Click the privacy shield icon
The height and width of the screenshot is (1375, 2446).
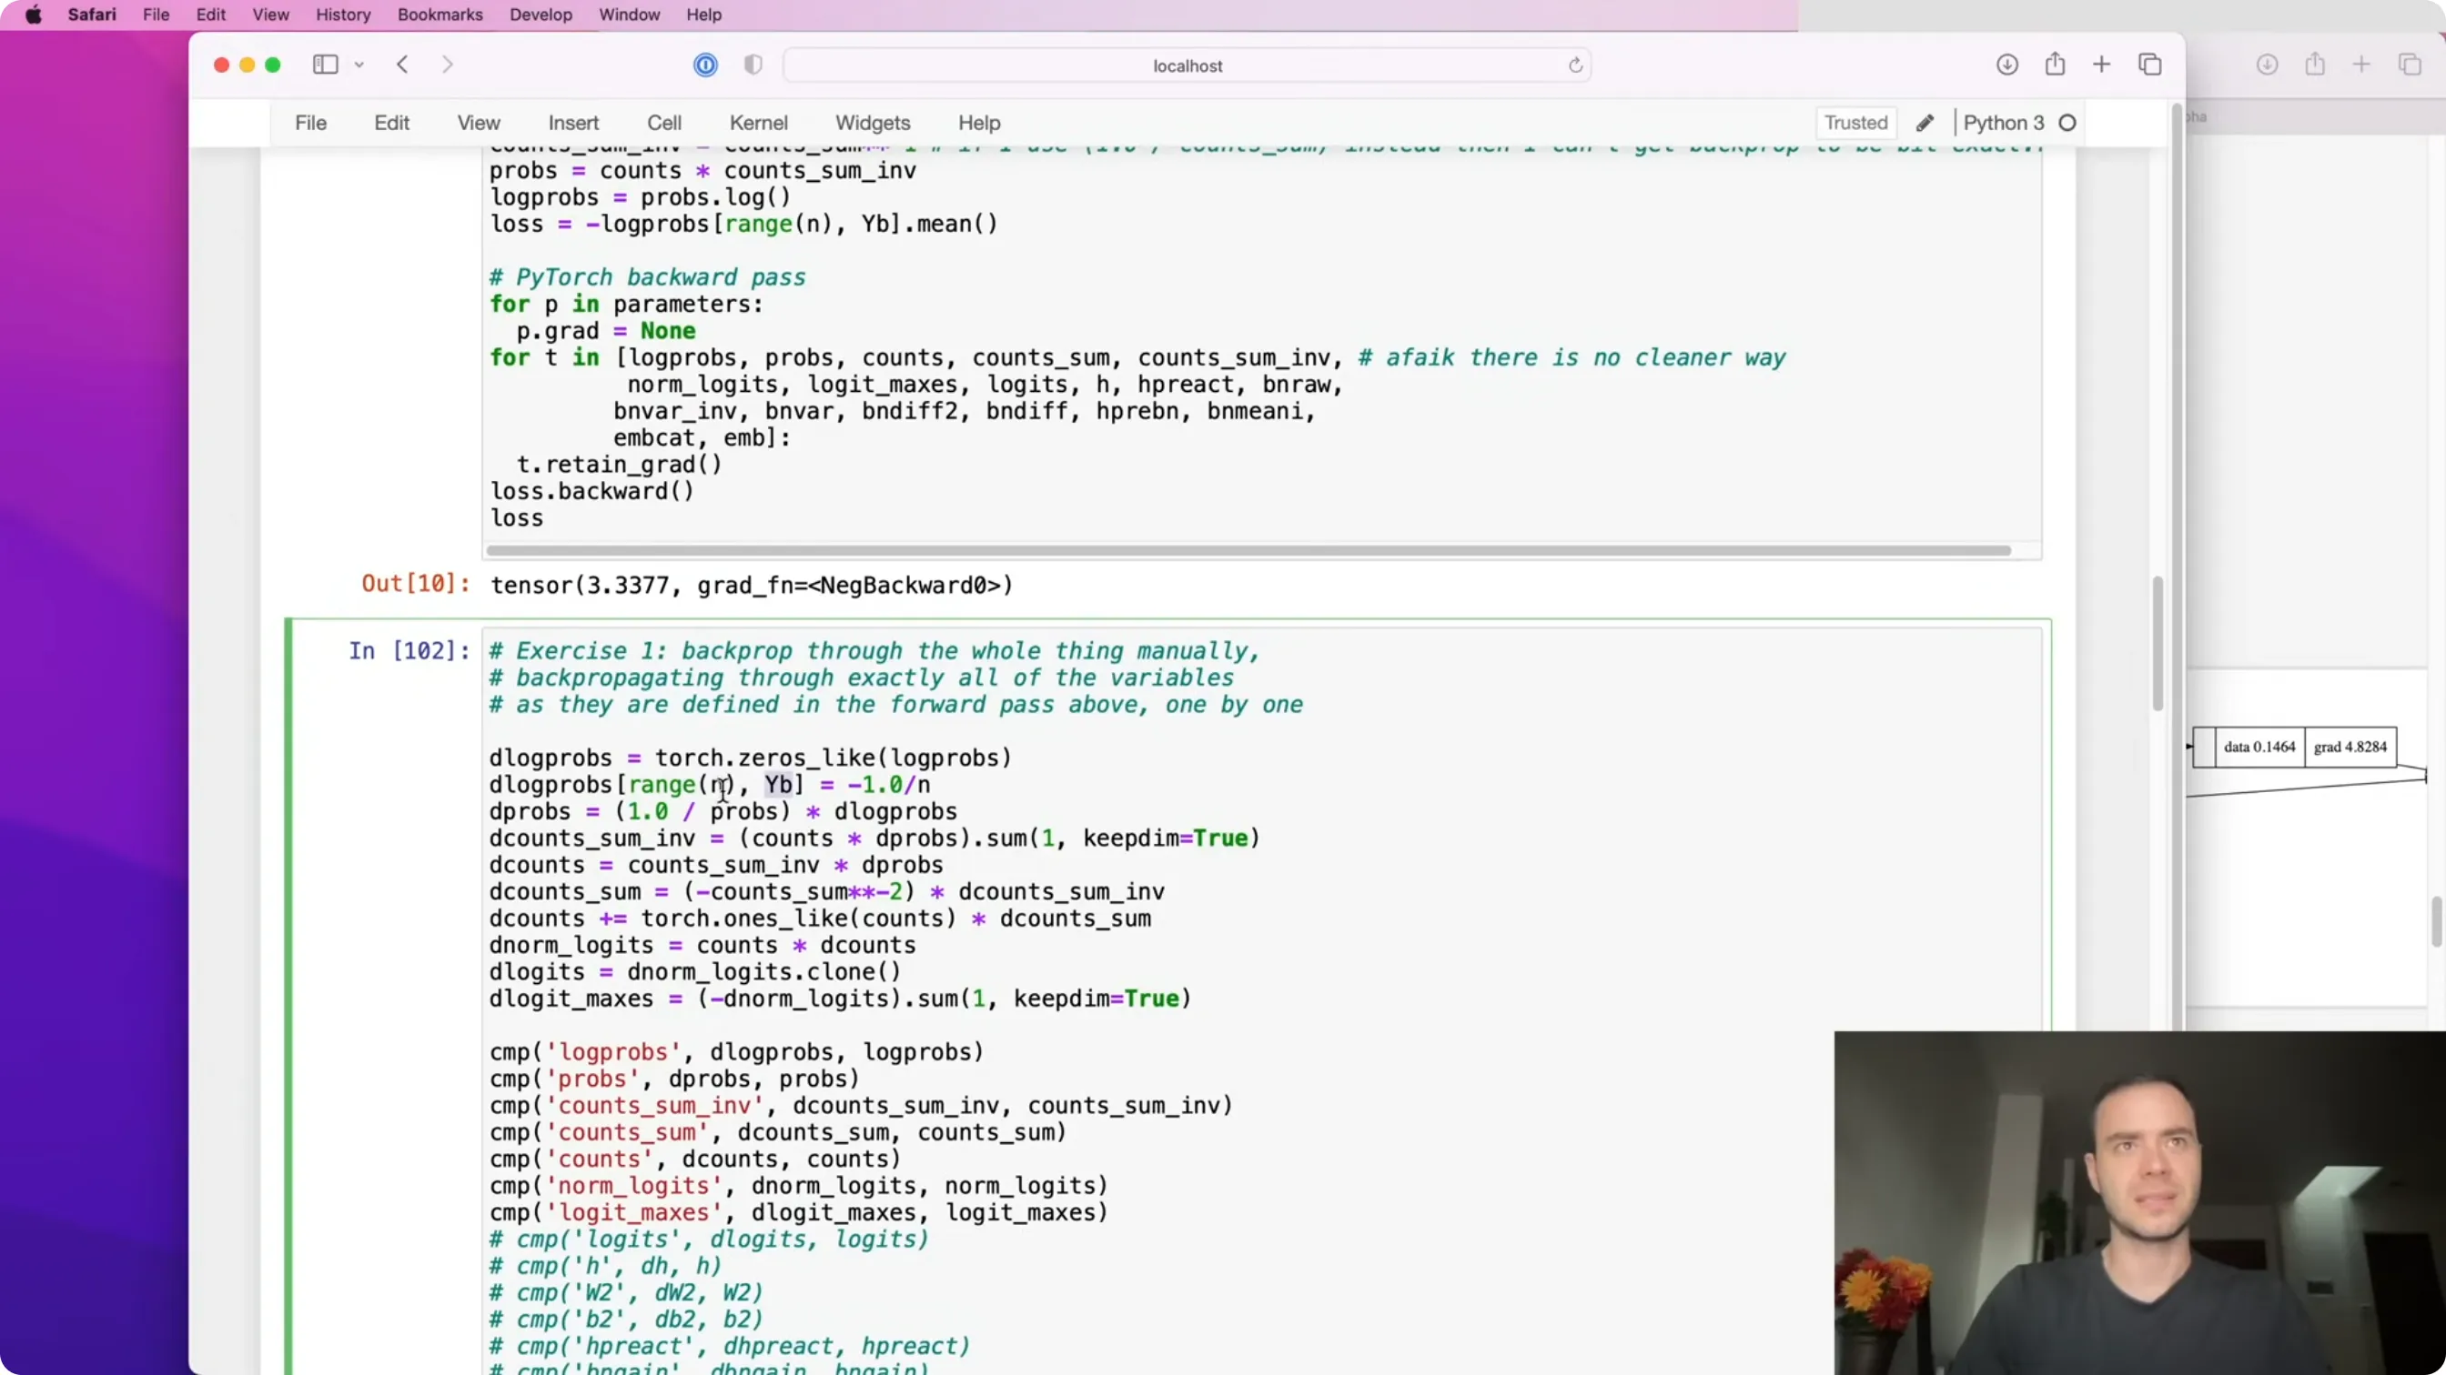click(x=753, y=65)
